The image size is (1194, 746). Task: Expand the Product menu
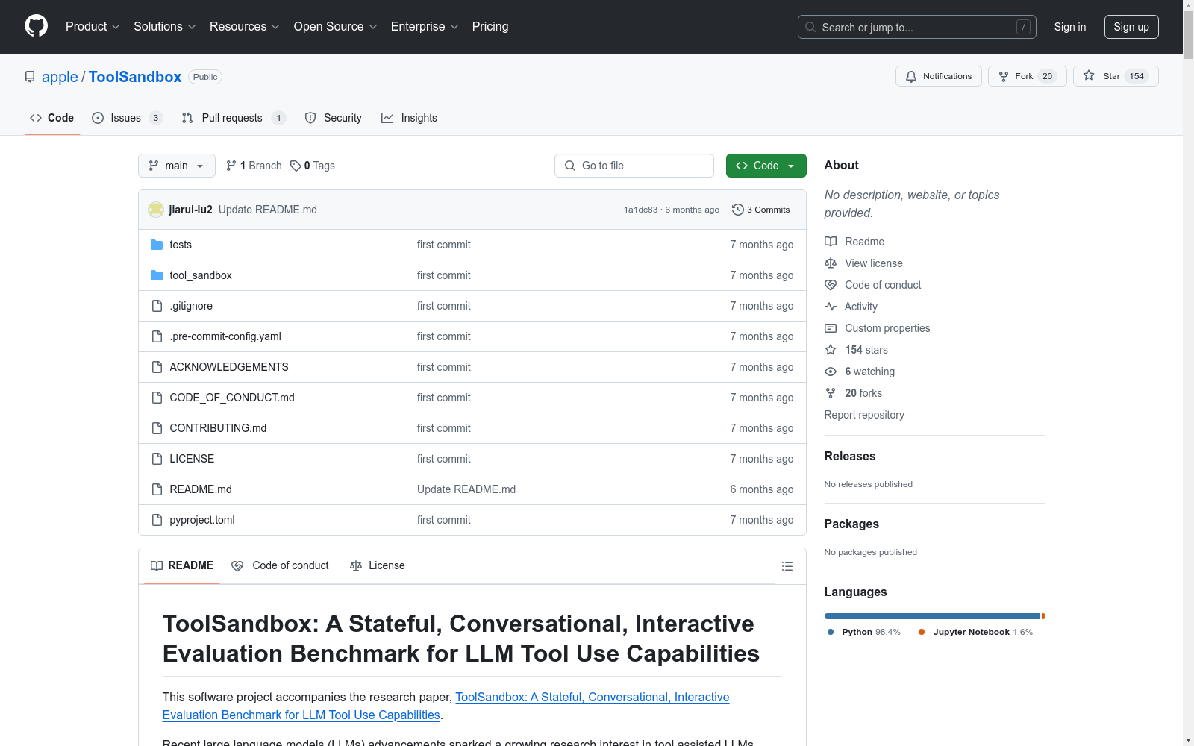(x=93, y=26)
